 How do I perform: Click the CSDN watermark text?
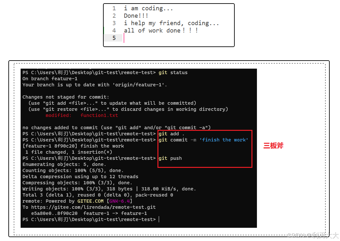tap(312, 235)
